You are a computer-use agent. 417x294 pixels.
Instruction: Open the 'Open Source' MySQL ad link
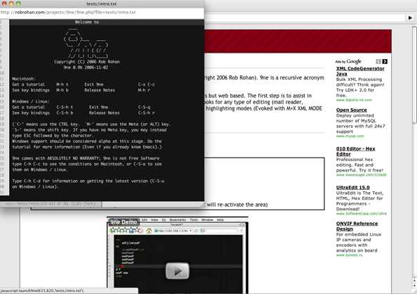coord(351,110)
